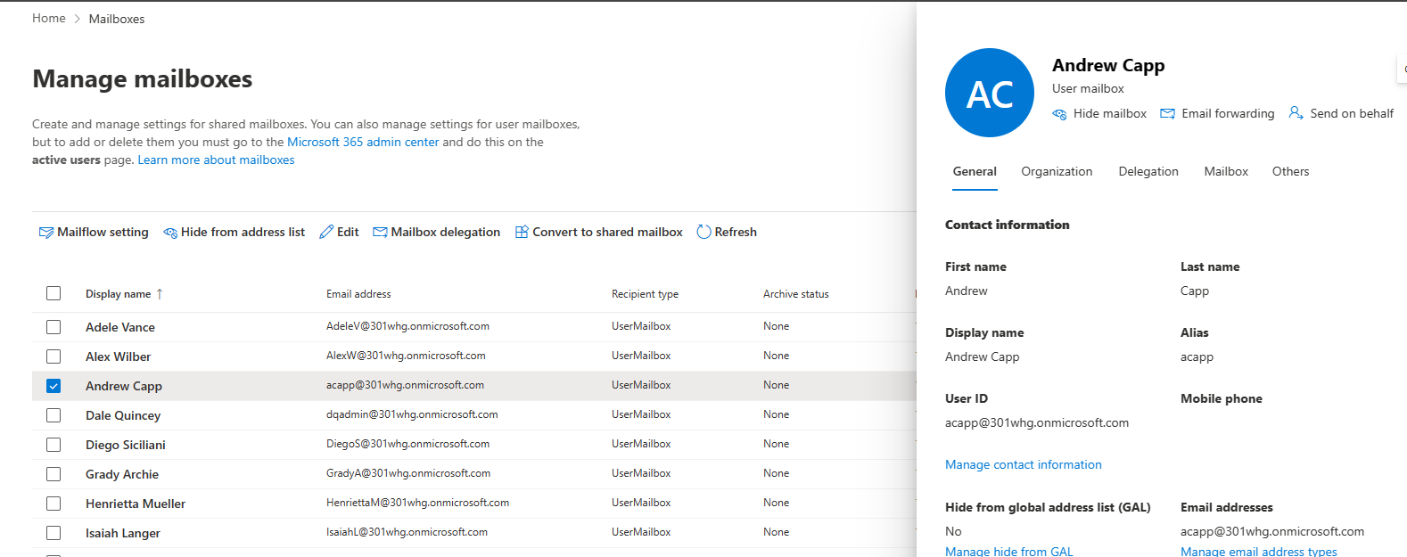Click the Edit pencil icon

(326, 232)
